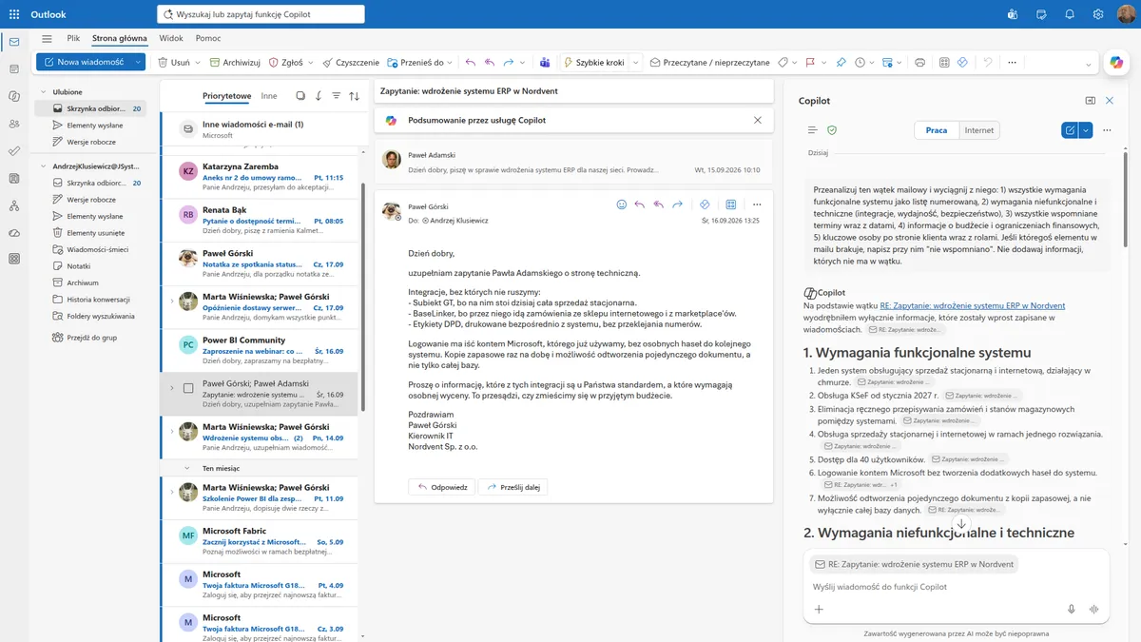This screenshot has width=1141, height=642.
Task: Click the Nowa wiadomość button
Action: tap(84, 62)
